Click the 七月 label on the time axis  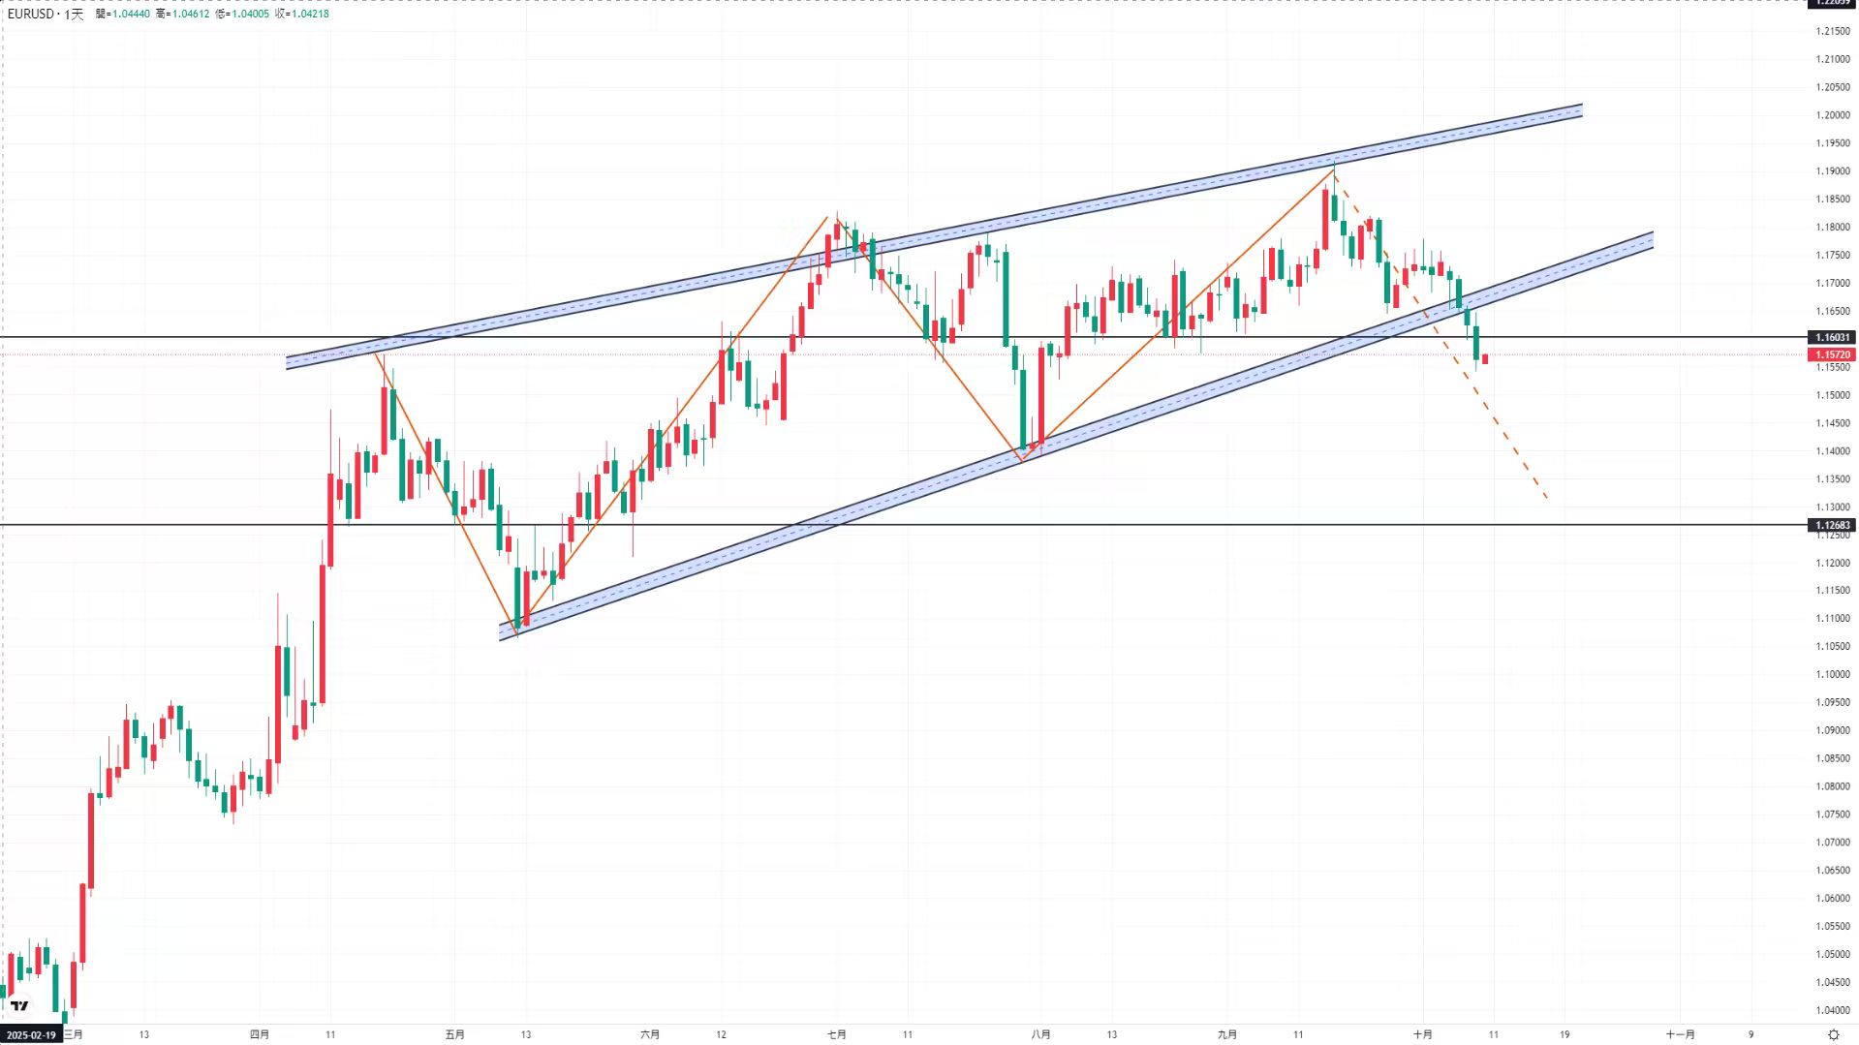837,1034
